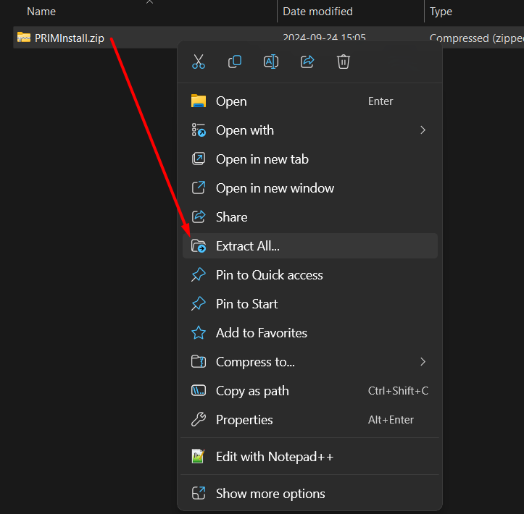Click the PRIMInstall.zip file icon
This screenshot has height=514, width=524.
[x=24, y=38]
